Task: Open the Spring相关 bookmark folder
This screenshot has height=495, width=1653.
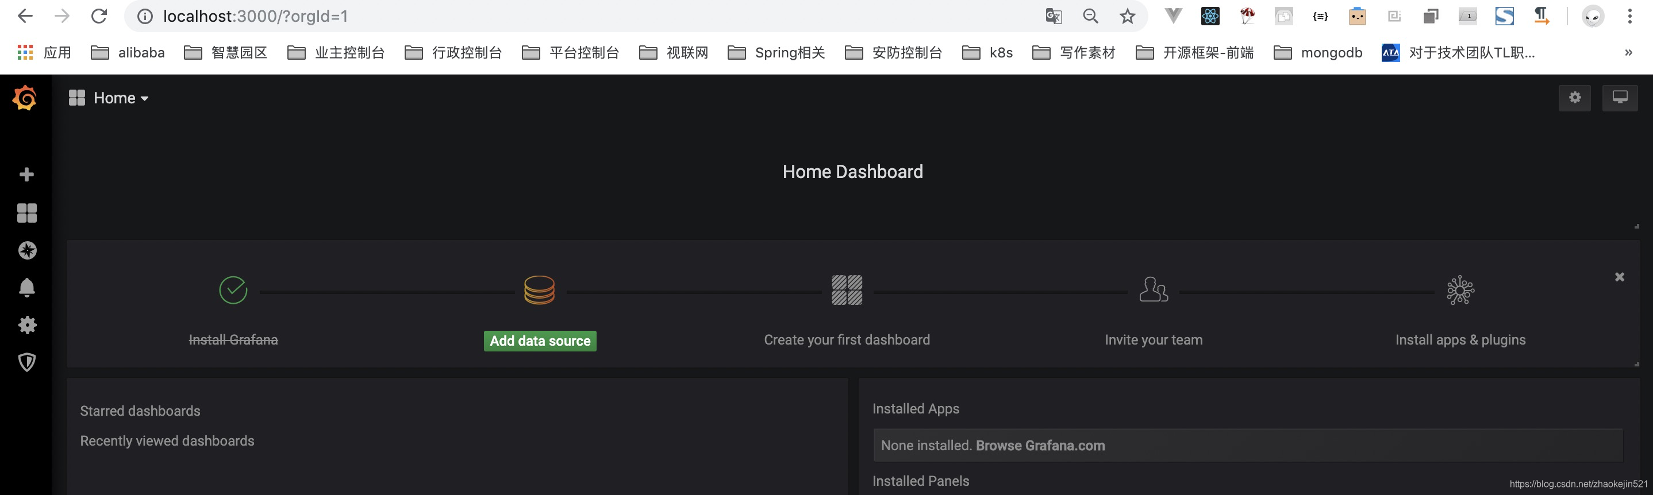Action: (x=776, y=53)
